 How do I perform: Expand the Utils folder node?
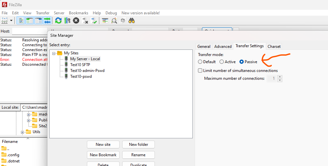(x=22, y=132)
